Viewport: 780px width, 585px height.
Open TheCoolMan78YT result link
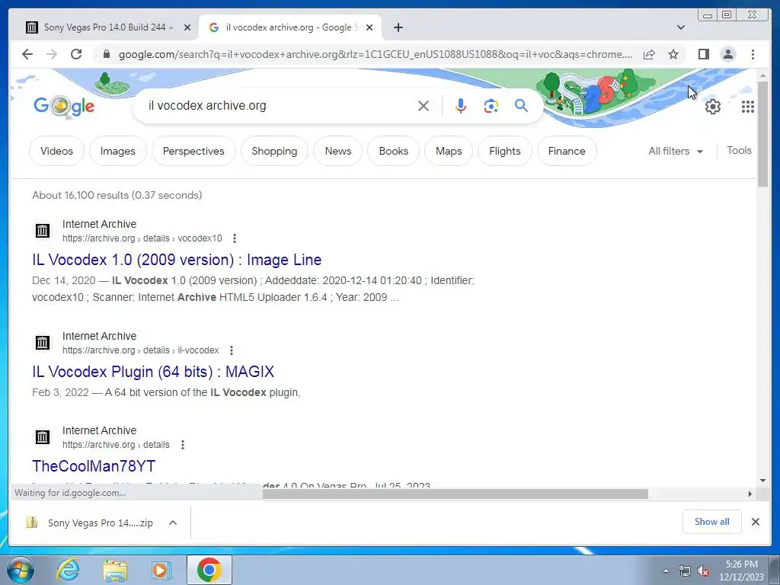click(x=94, y=466)
